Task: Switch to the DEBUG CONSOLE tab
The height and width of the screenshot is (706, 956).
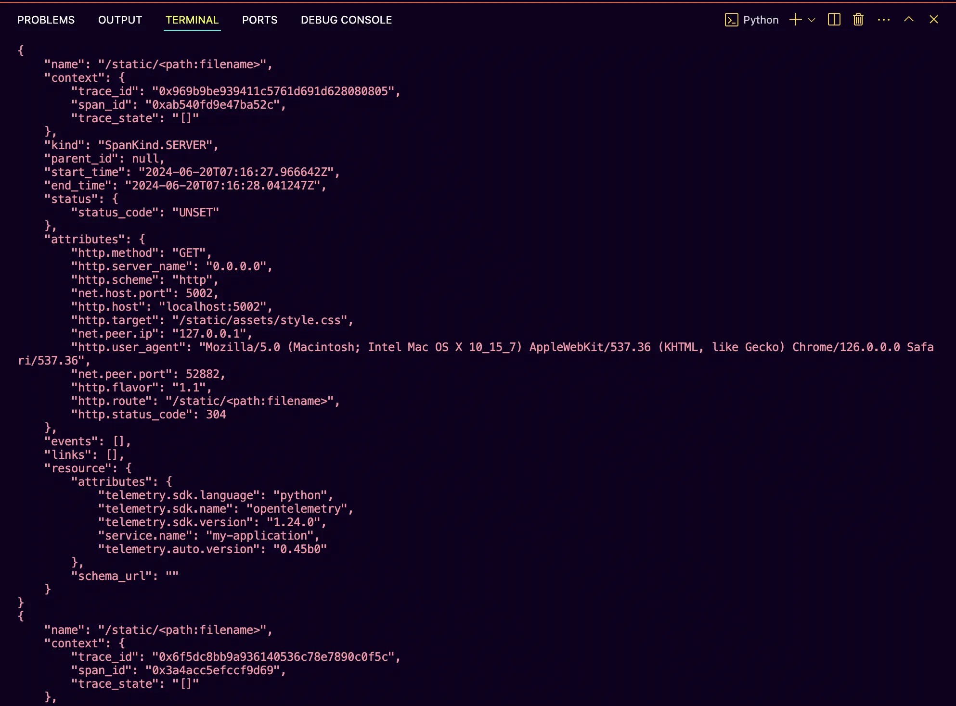Action: pyautogui.click(x=346, y=20)
